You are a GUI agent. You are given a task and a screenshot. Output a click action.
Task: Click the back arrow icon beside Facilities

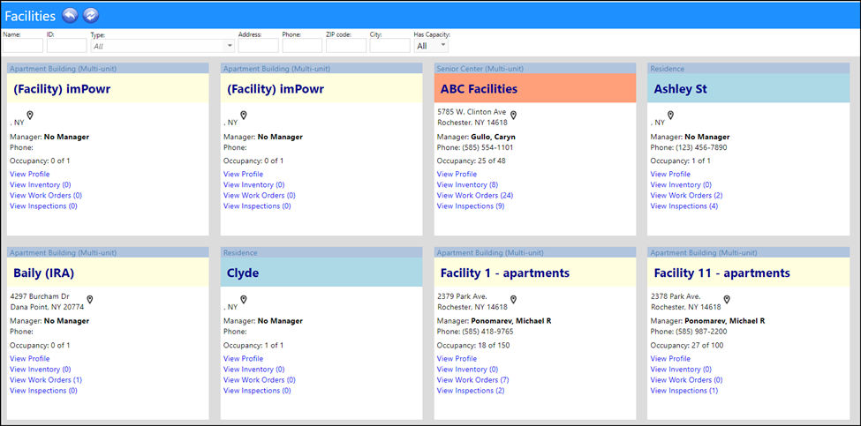pyautogui.click(x=71, y=16)
